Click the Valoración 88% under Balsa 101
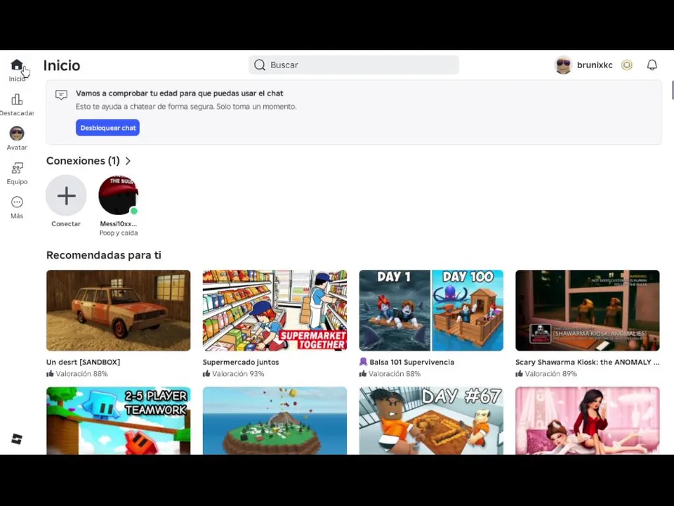This screenshot has width=674, height=506. [x=395, y=373]
